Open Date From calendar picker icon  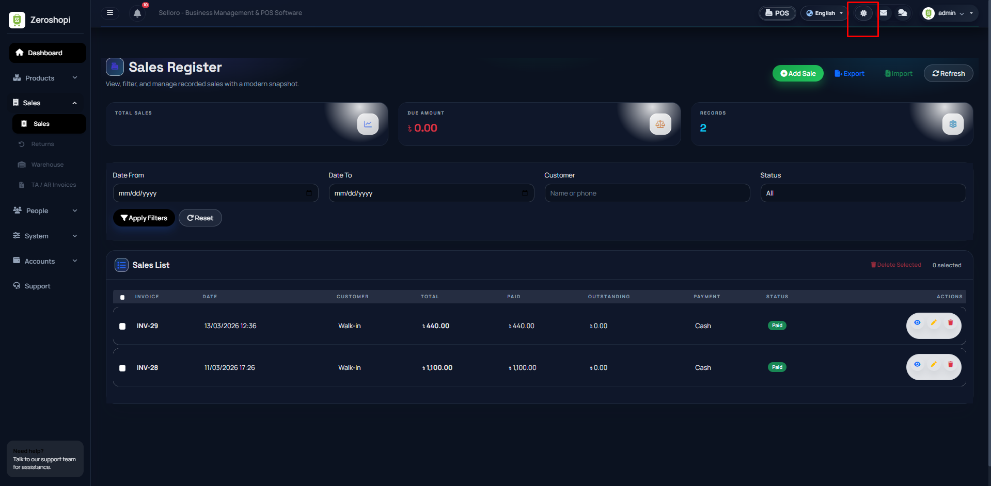pos(309,193)
